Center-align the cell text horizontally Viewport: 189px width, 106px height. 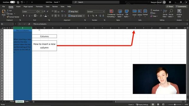56,16
